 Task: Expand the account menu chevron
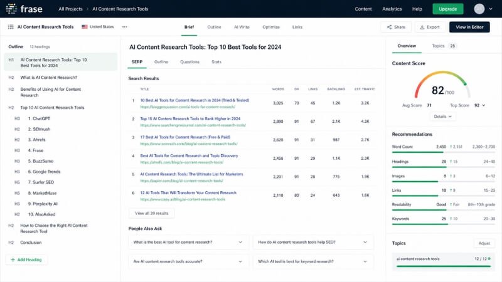pos(491,9)
